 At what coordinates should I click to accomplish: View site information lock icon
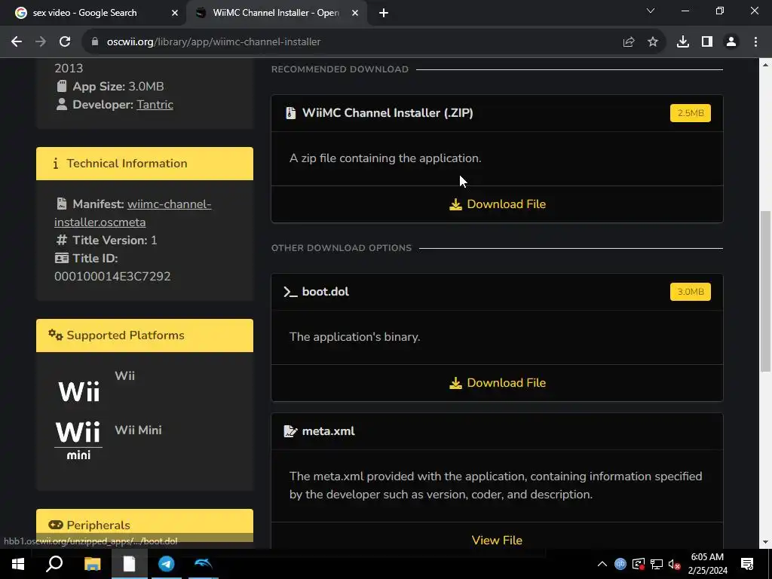[x=95, y=42]
